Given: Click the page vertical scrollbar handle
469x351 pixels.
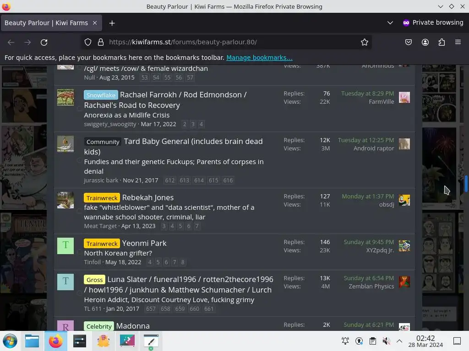Looking at the screenshot, I should pos(466,184).
